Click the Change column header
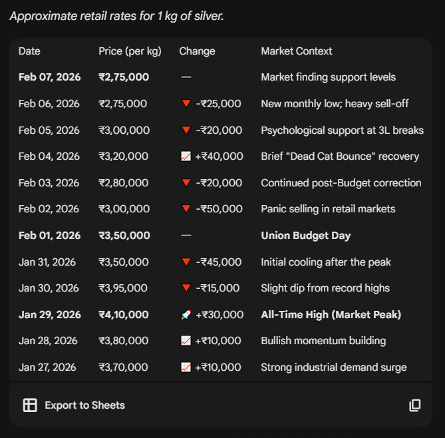Screen dimensions: 445x438 pyautogui.click(x=197, y=51)
